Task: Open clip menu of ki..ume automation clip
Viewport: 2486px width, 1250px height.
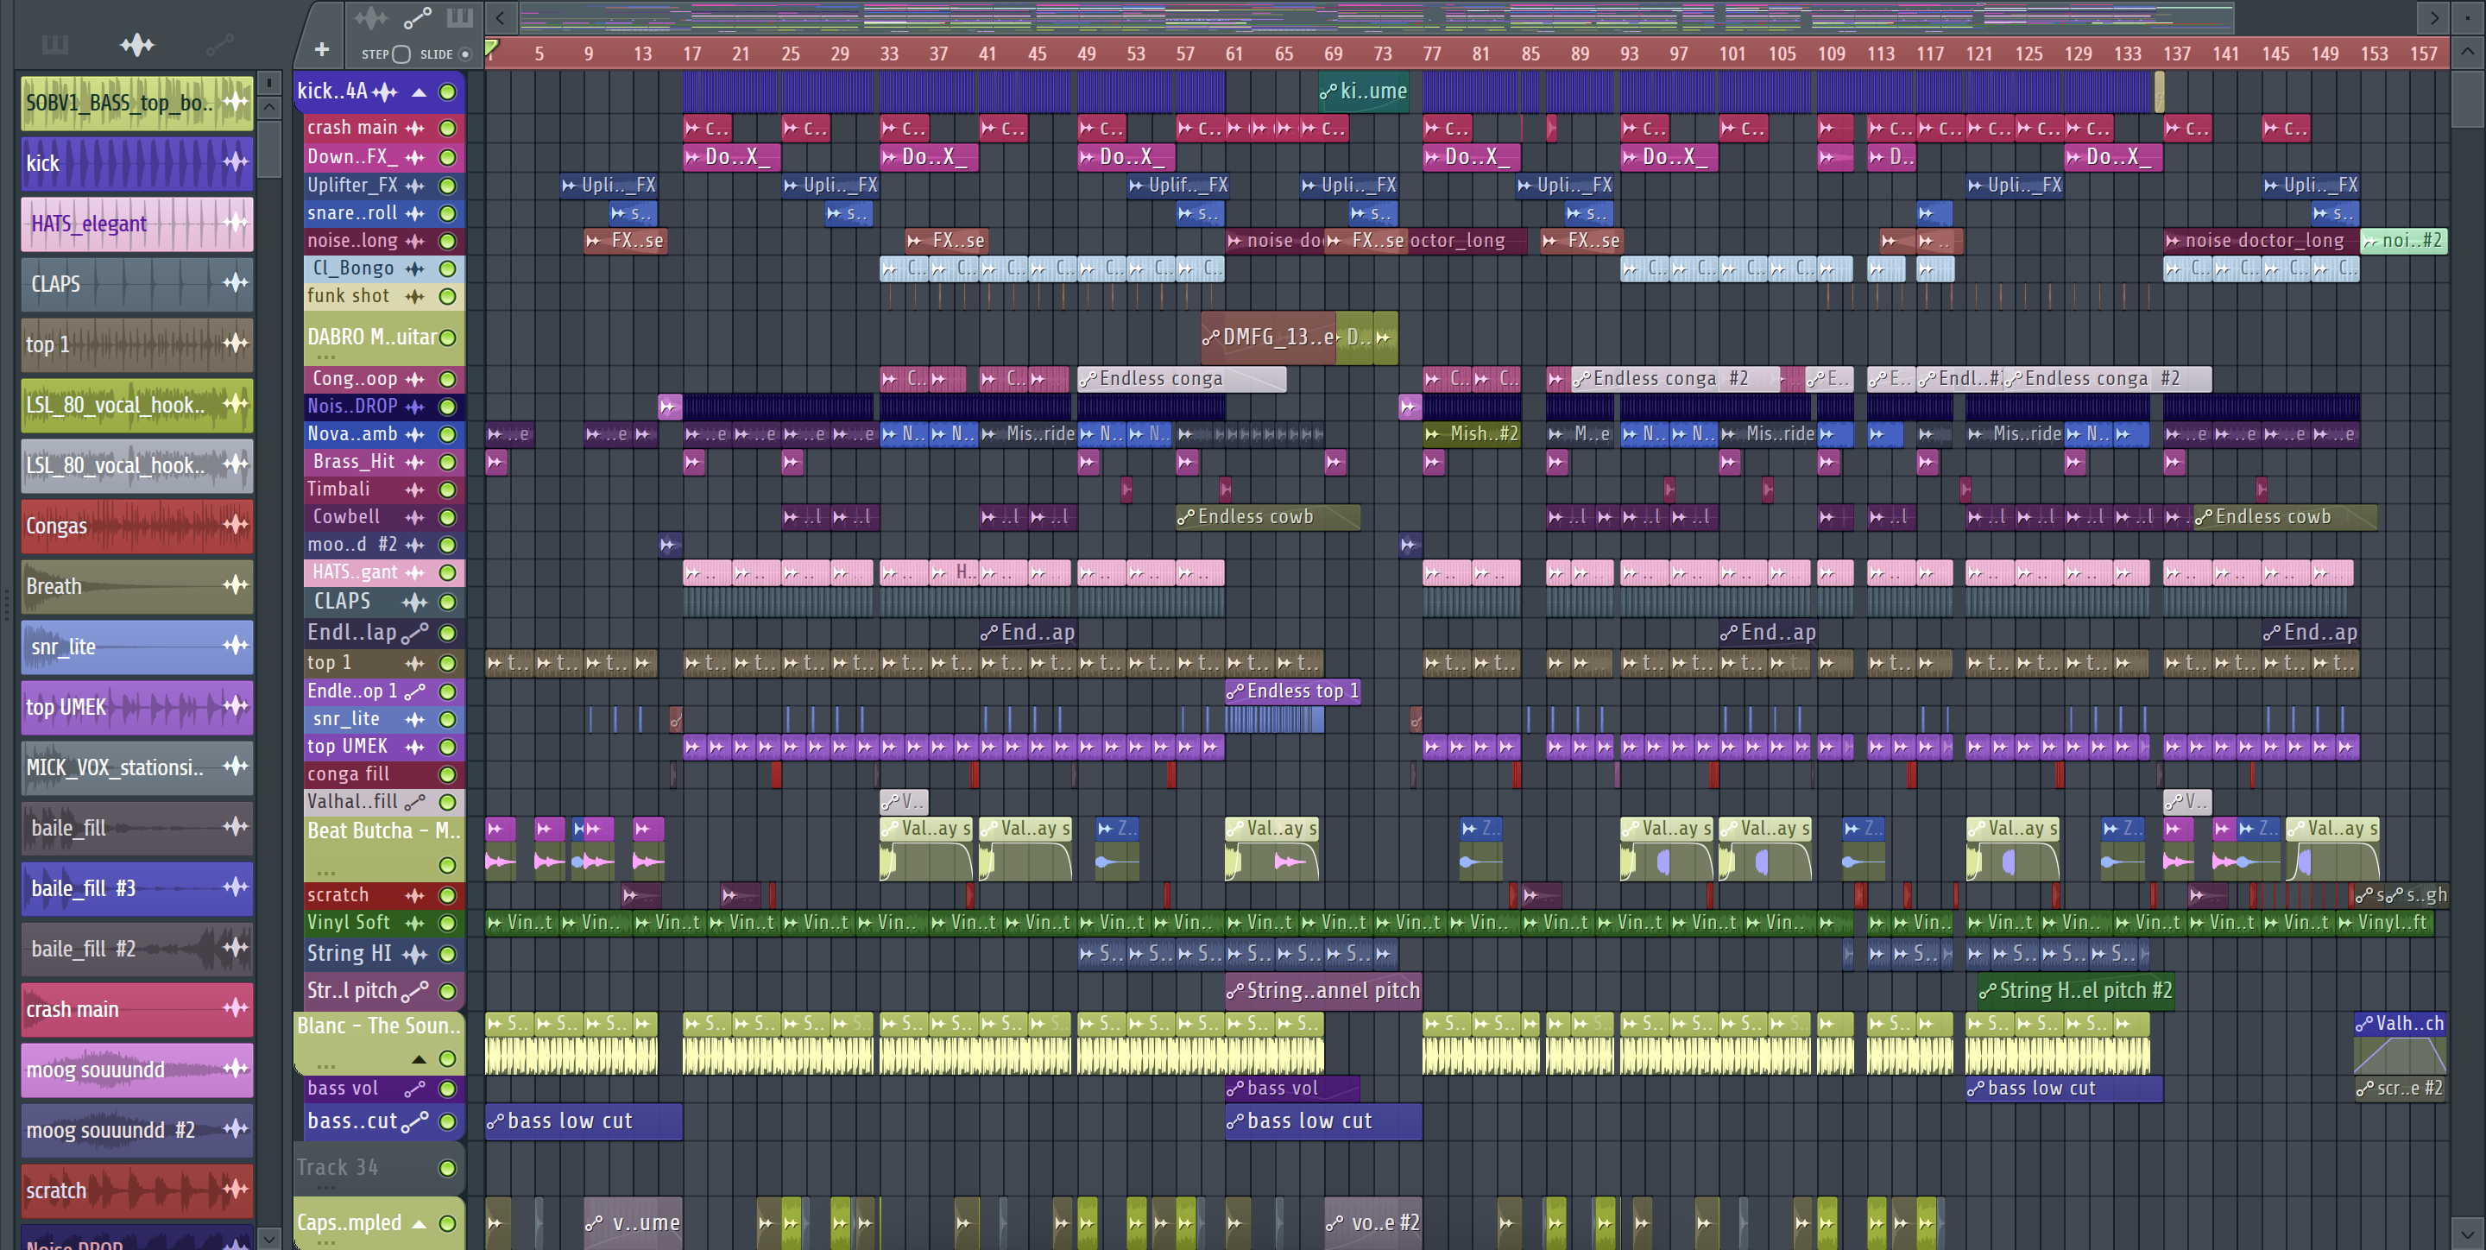Action: pyautogui.click(x=1329, y=92)
